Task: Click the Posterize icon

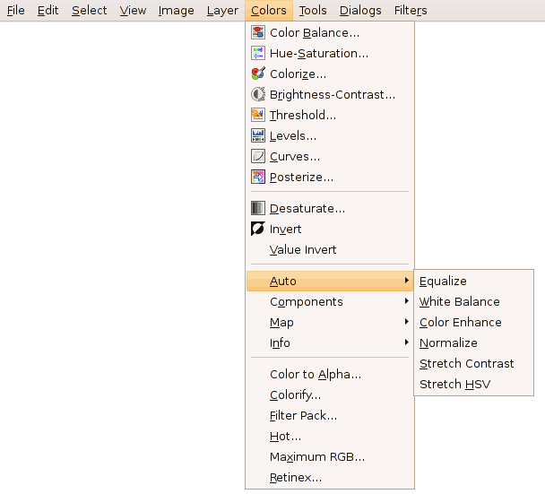Action: click(x=258, y=177)
